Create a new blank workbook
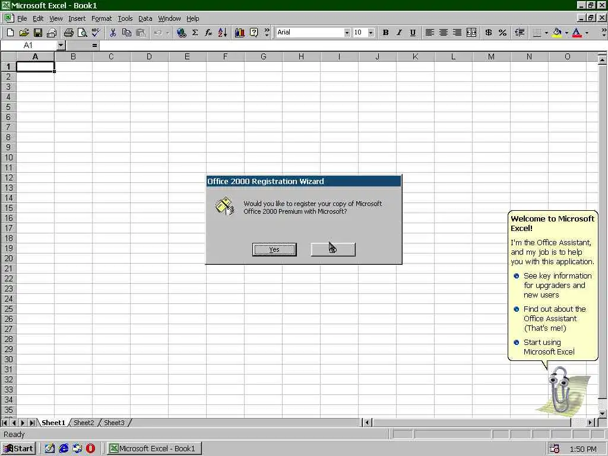608x456 pixels. pos(11,33)
